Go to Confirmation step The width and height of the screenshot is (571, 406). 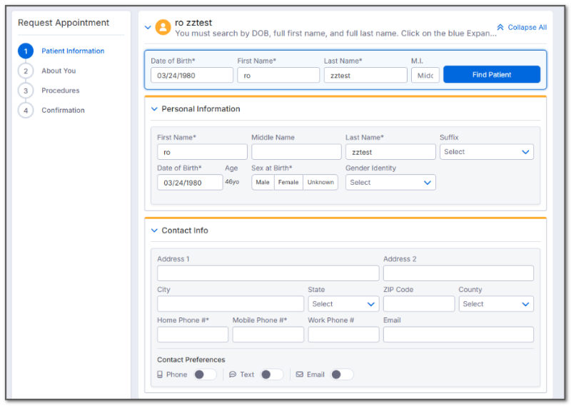63,110
